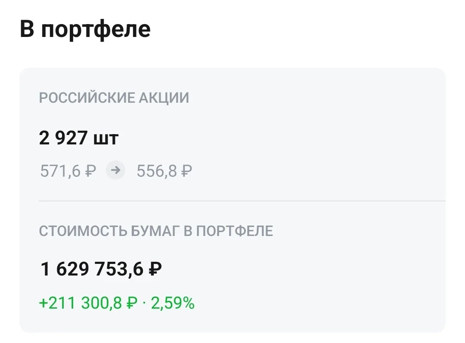Image resolution: width=465 pixels, height=343 pixels.
Task: Click the bold ruble sign after 1 629 753,6
Action: click(x=155, y=269)
